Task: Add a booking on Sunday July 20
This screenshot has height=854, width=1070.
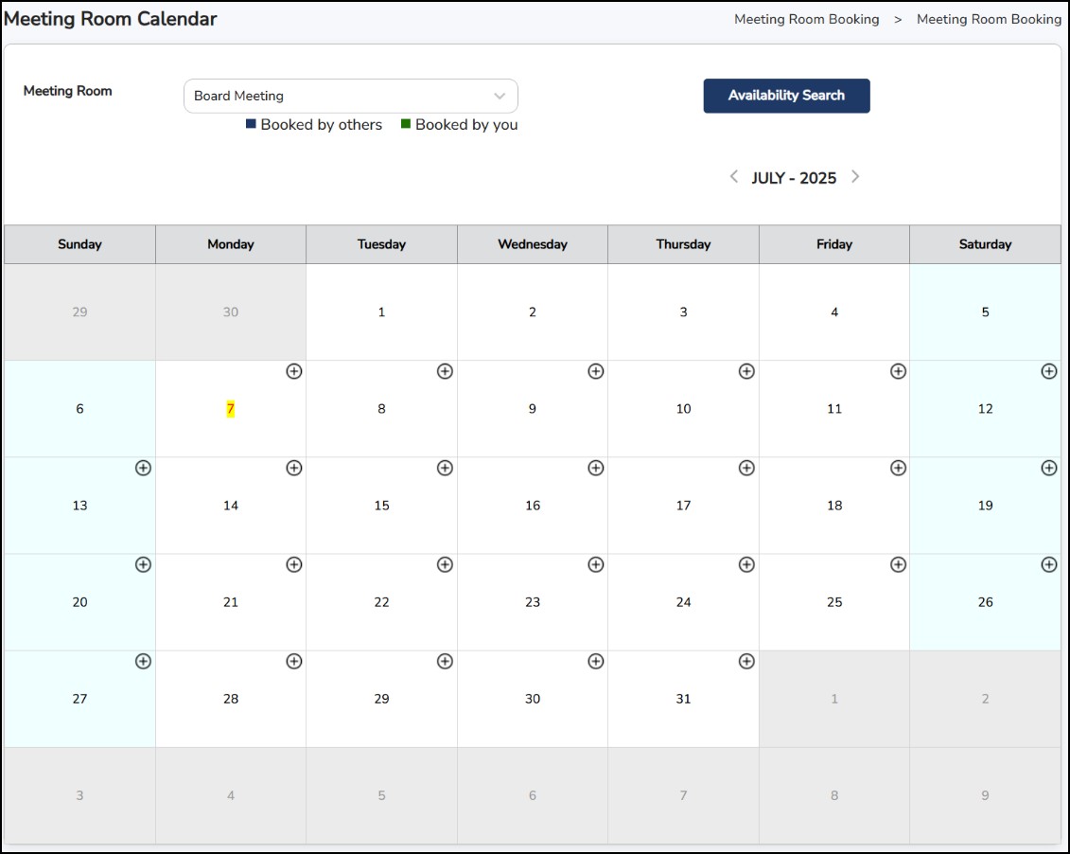Action: coord(143,565)
